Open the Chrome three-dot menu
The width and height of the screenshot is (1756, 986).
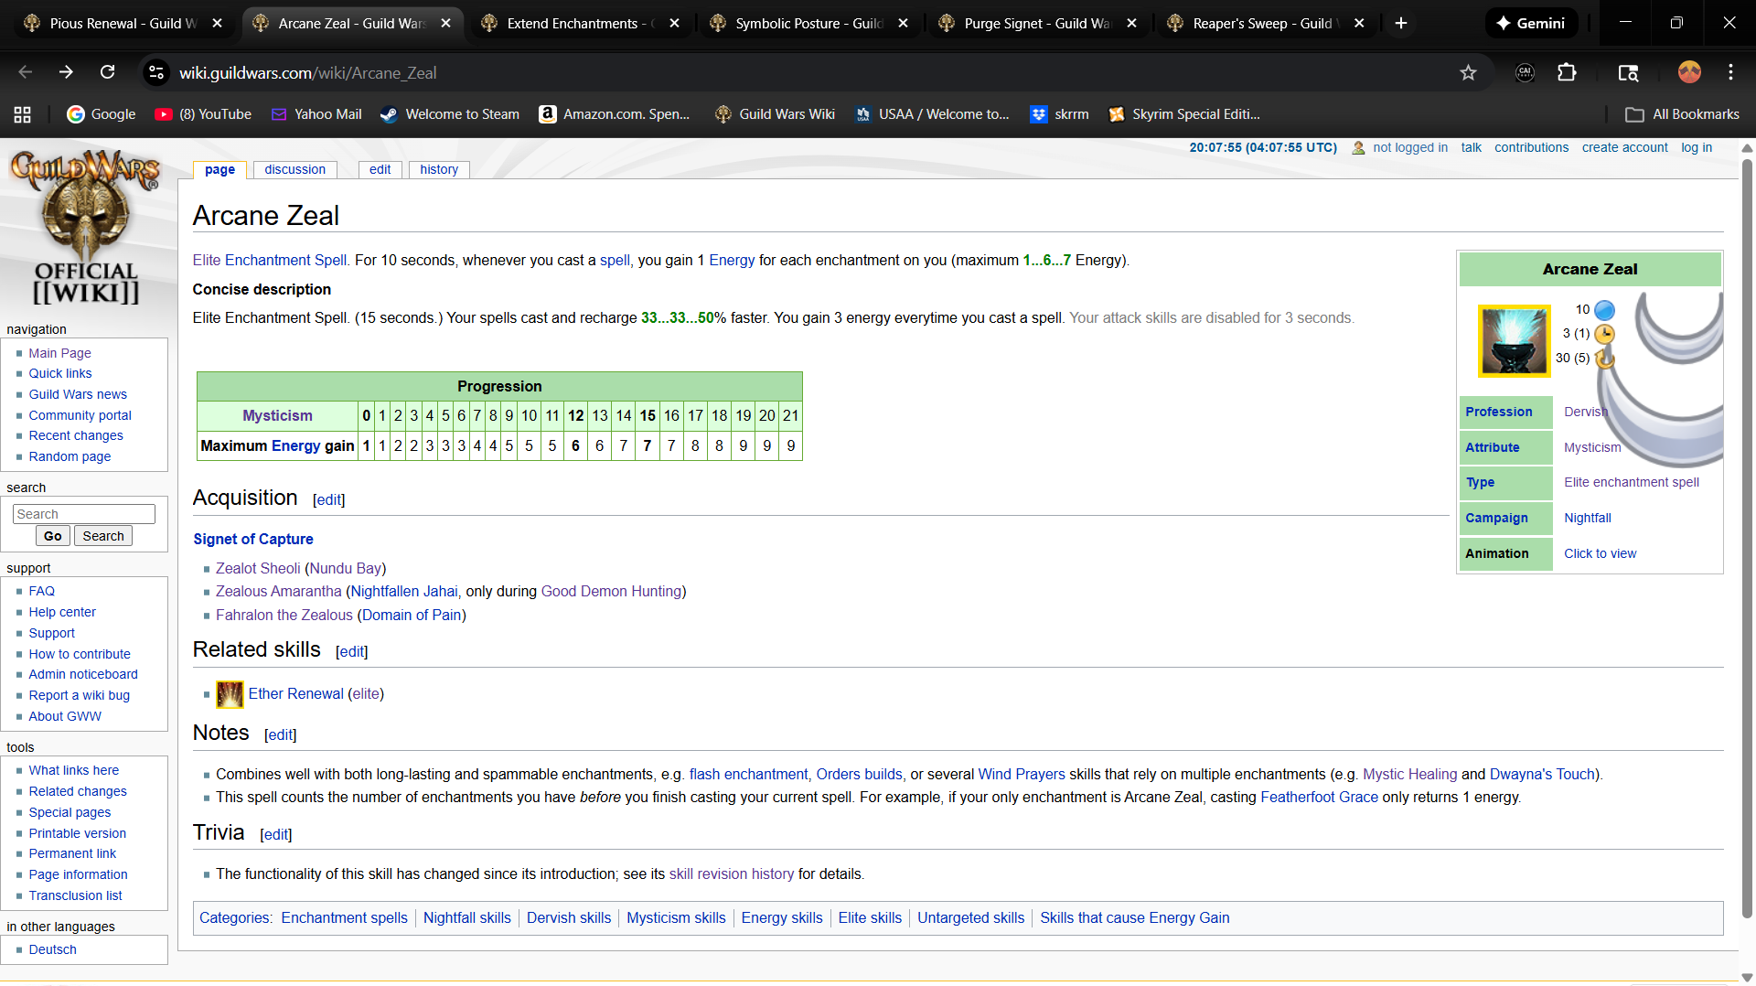click(x=1730, y=72)
